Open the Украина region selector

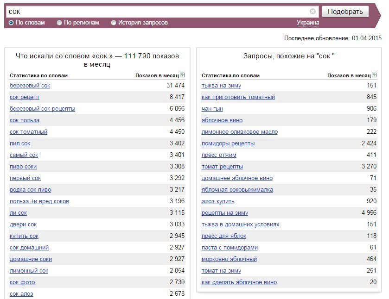(x=307, y=23)
